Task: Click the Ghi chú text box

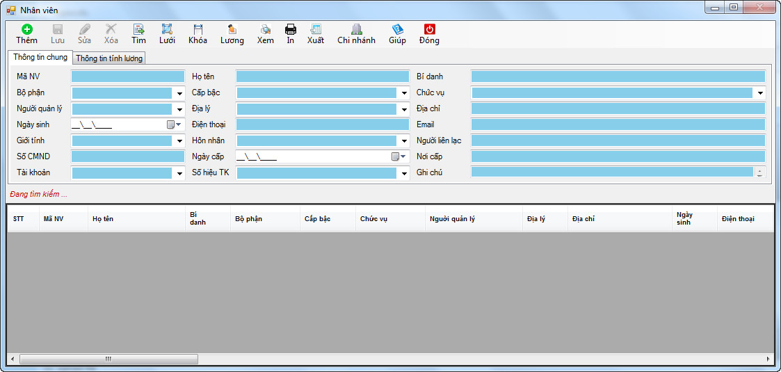Action: (612, 172)
